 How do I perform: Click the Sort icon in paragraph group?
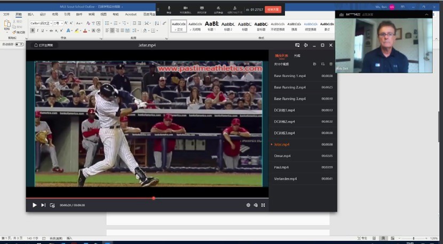click(x=157, y=23)
